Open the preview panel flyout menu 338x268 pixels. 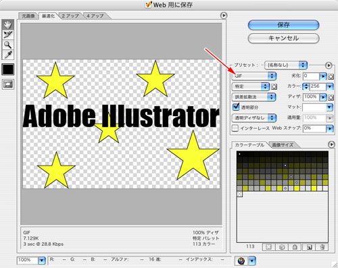pos(223,16)
